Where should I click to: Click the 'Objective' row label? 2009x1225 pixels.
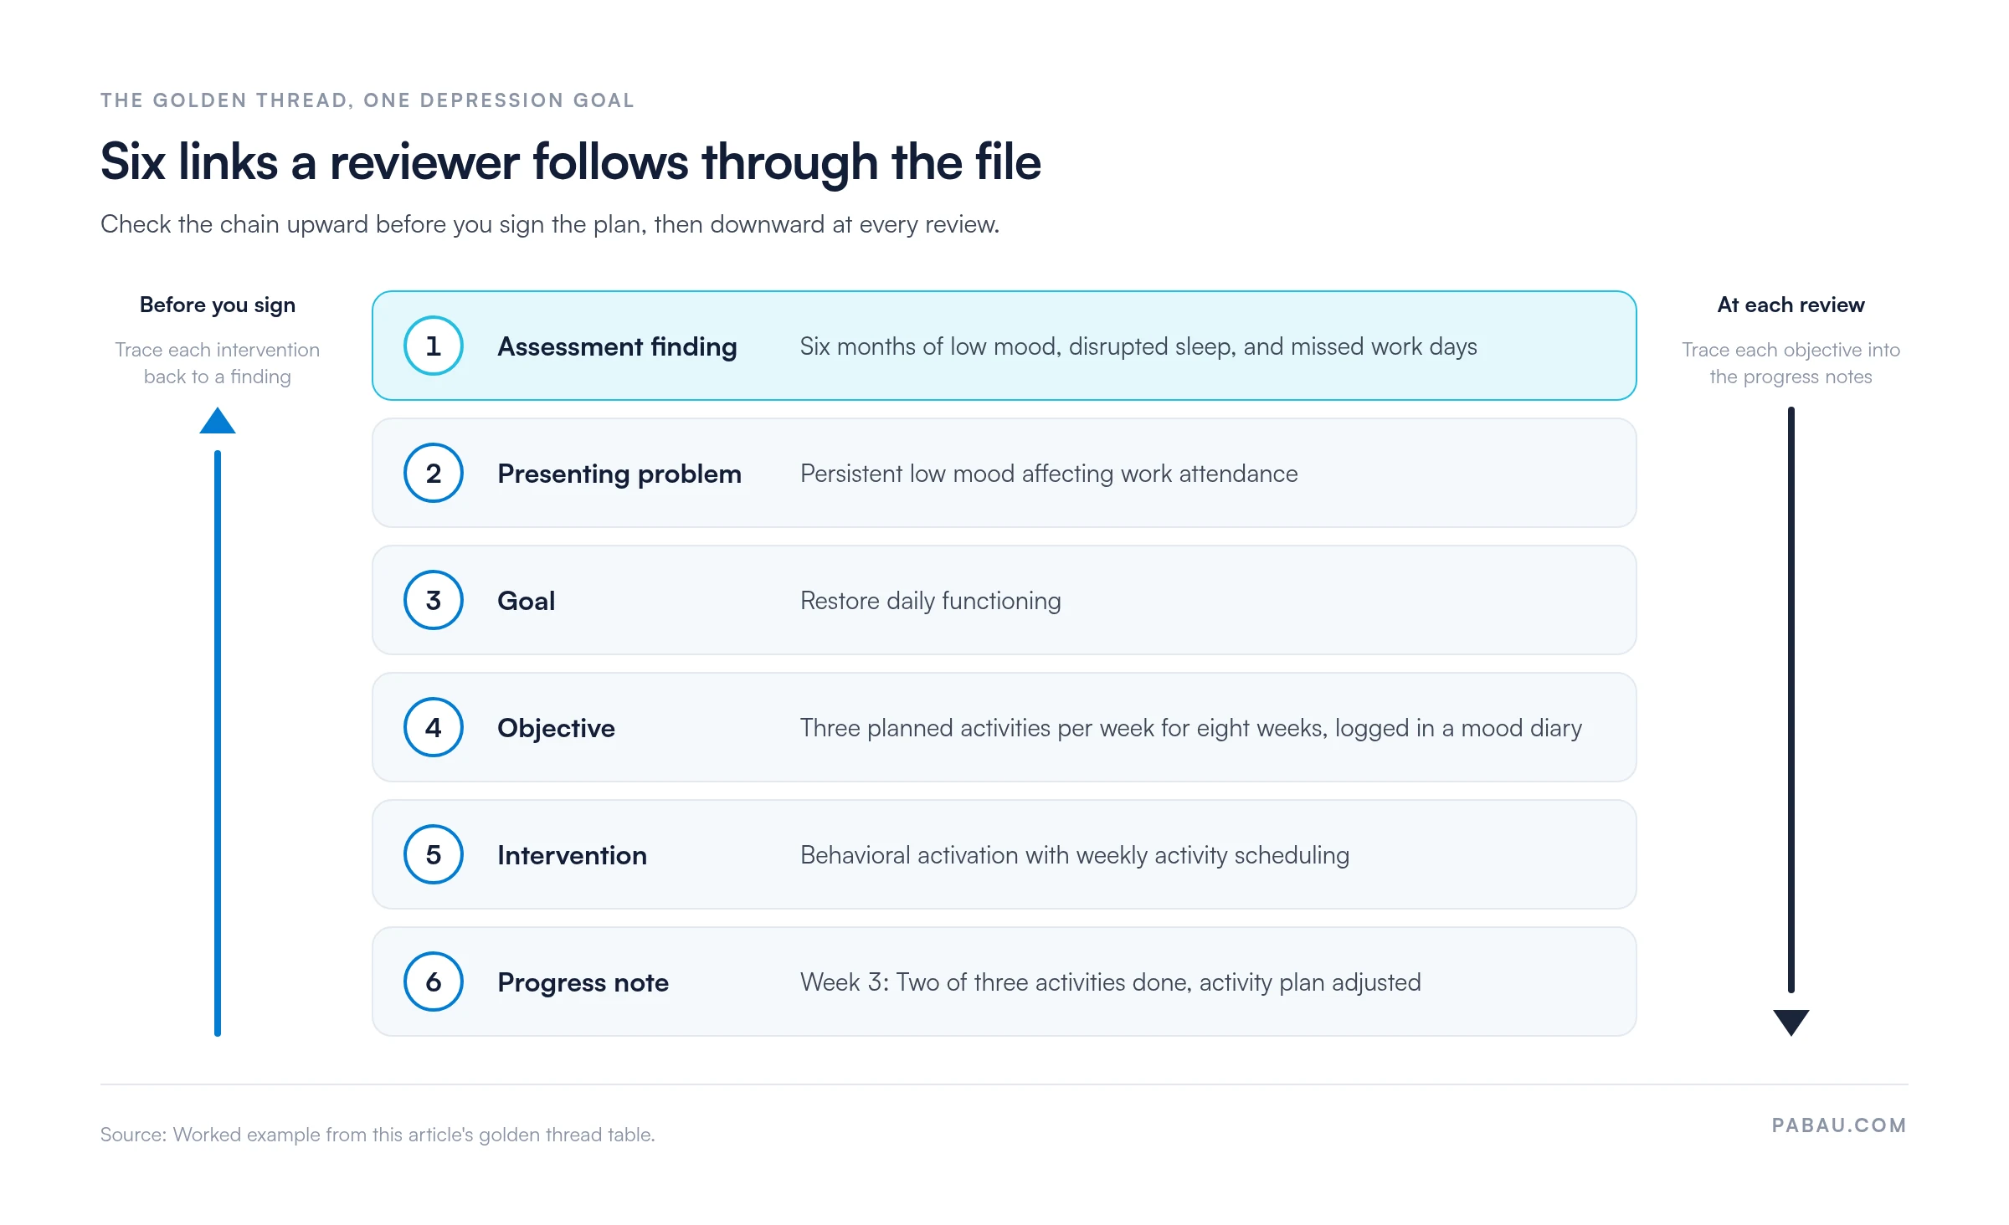click(x=556, y=728)
